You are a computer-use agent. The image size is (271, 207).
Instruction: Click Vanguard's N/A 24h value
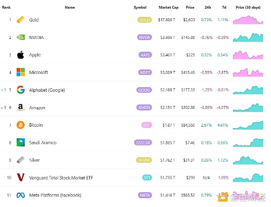click(x=206, y=177)
